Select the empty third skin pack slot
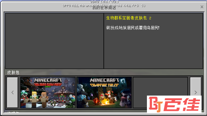 click(x=160, y=92)
